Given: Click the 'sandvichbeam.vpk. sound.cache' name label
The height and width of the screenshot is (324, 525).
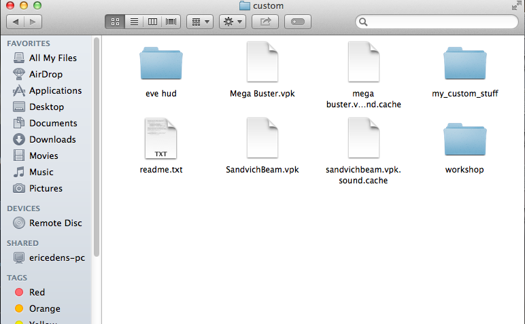Looking at the screenshot, I should (364, 175).
